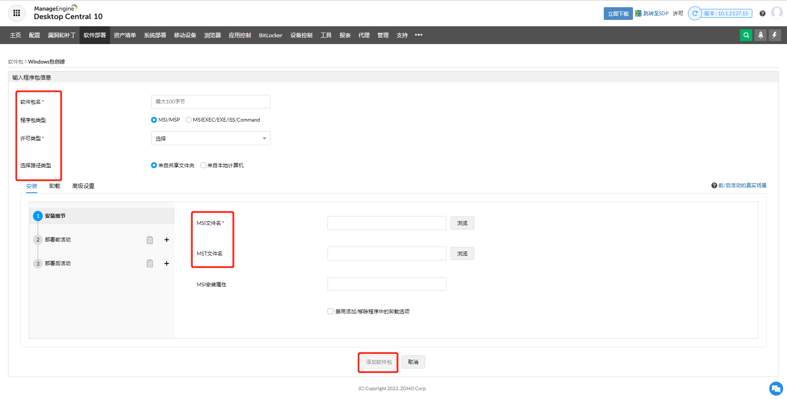The width and height of the screenshot is (787, 399).
Task: Switch to the 卸载 tab
Action: click(x=55, y=186)
